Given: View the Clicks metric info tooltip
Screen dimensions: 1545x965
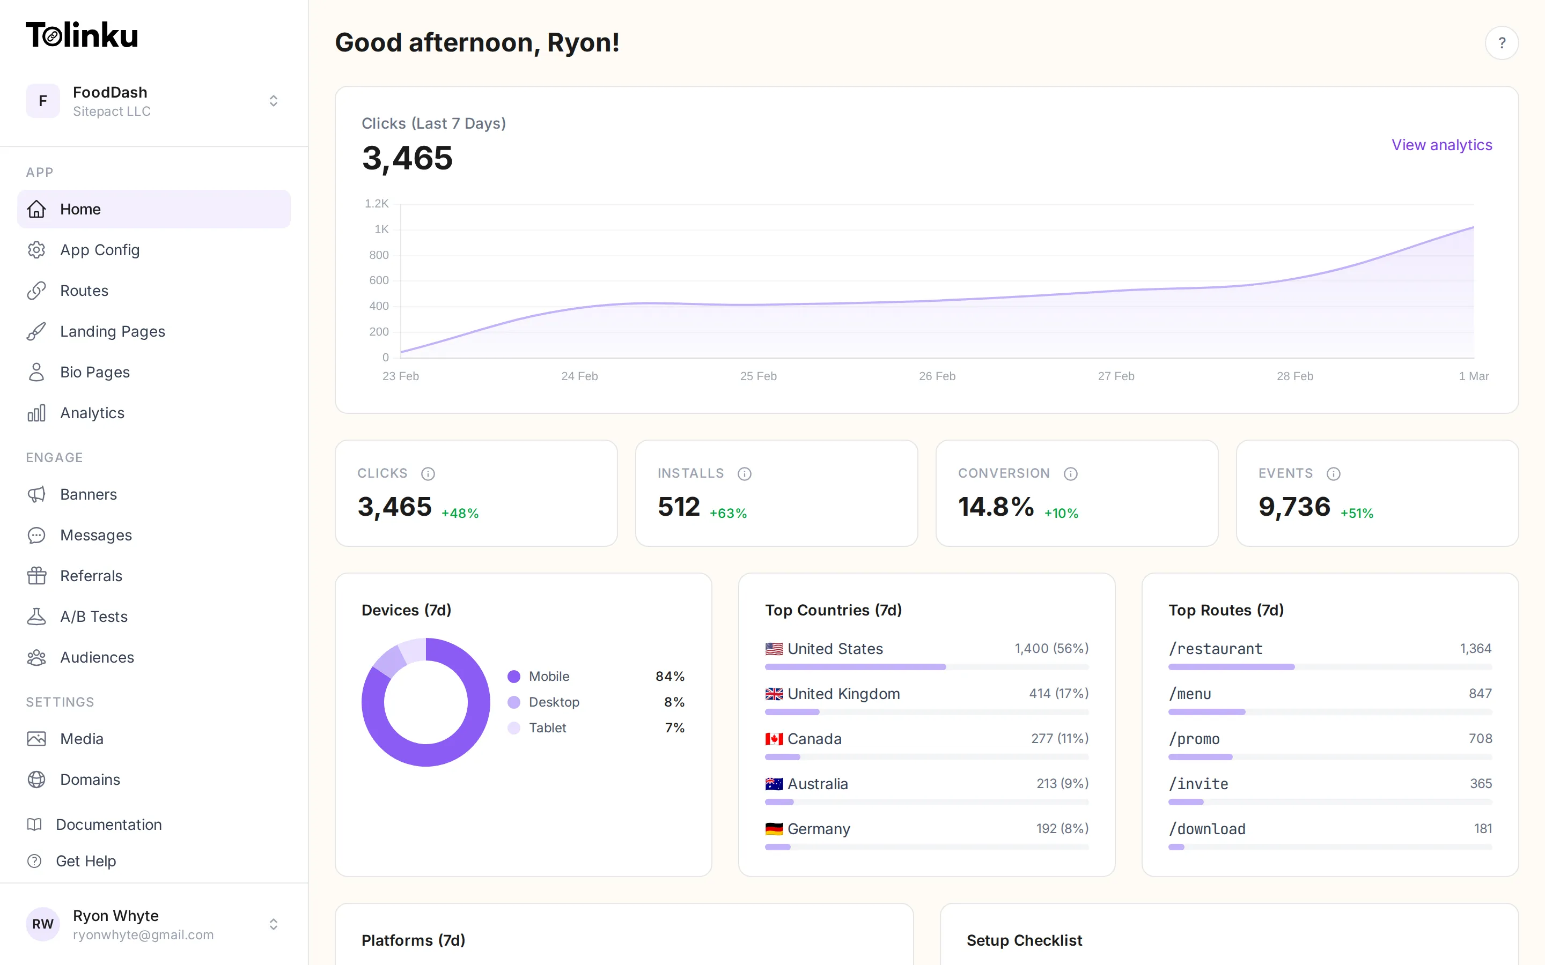Looking at the screenshot, I should coord(428,473).
